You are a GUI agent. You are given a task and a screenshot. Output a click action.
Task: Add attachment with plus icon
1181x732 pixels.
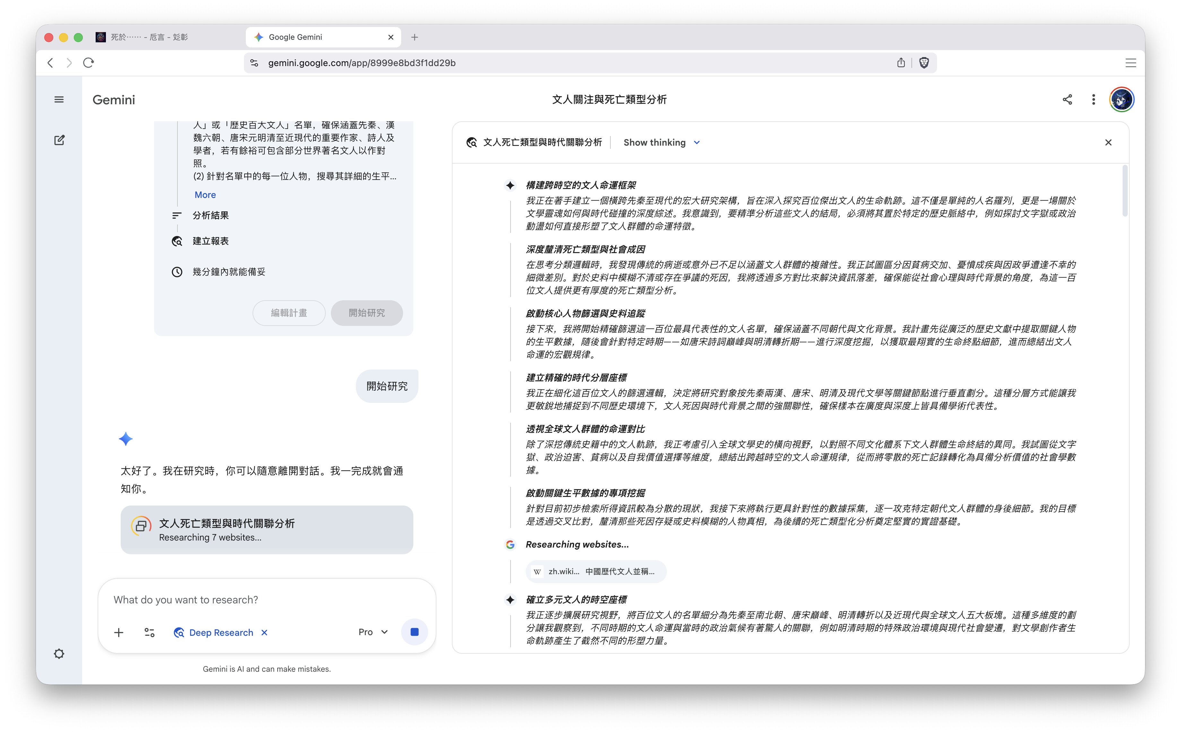pos(119,632)
